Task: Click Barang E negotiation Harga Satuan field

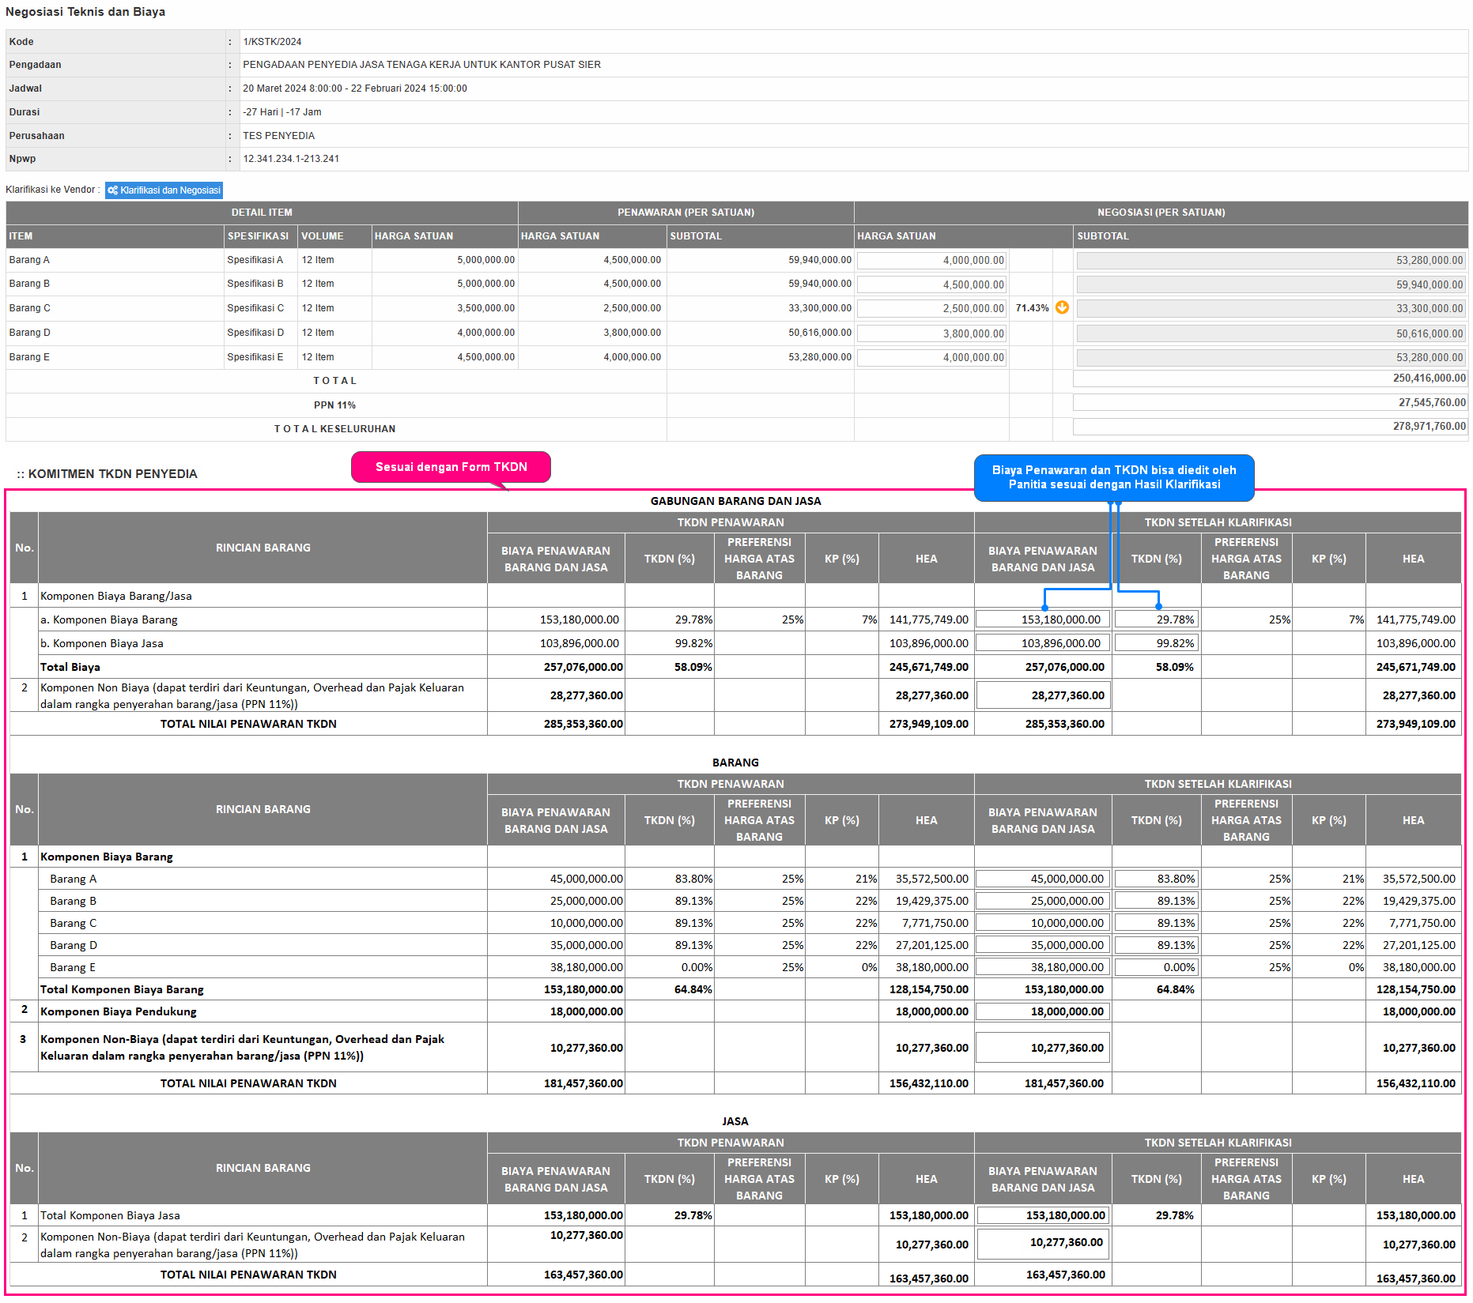Action: pyautogui.click(x=931, y=358)
